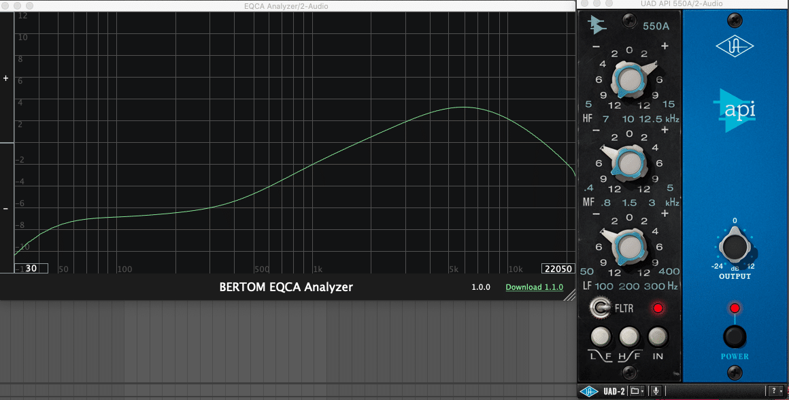Click the large api logo on blue panel
The height and width of the screenshot is (400, 789).
tap(735, 110)
